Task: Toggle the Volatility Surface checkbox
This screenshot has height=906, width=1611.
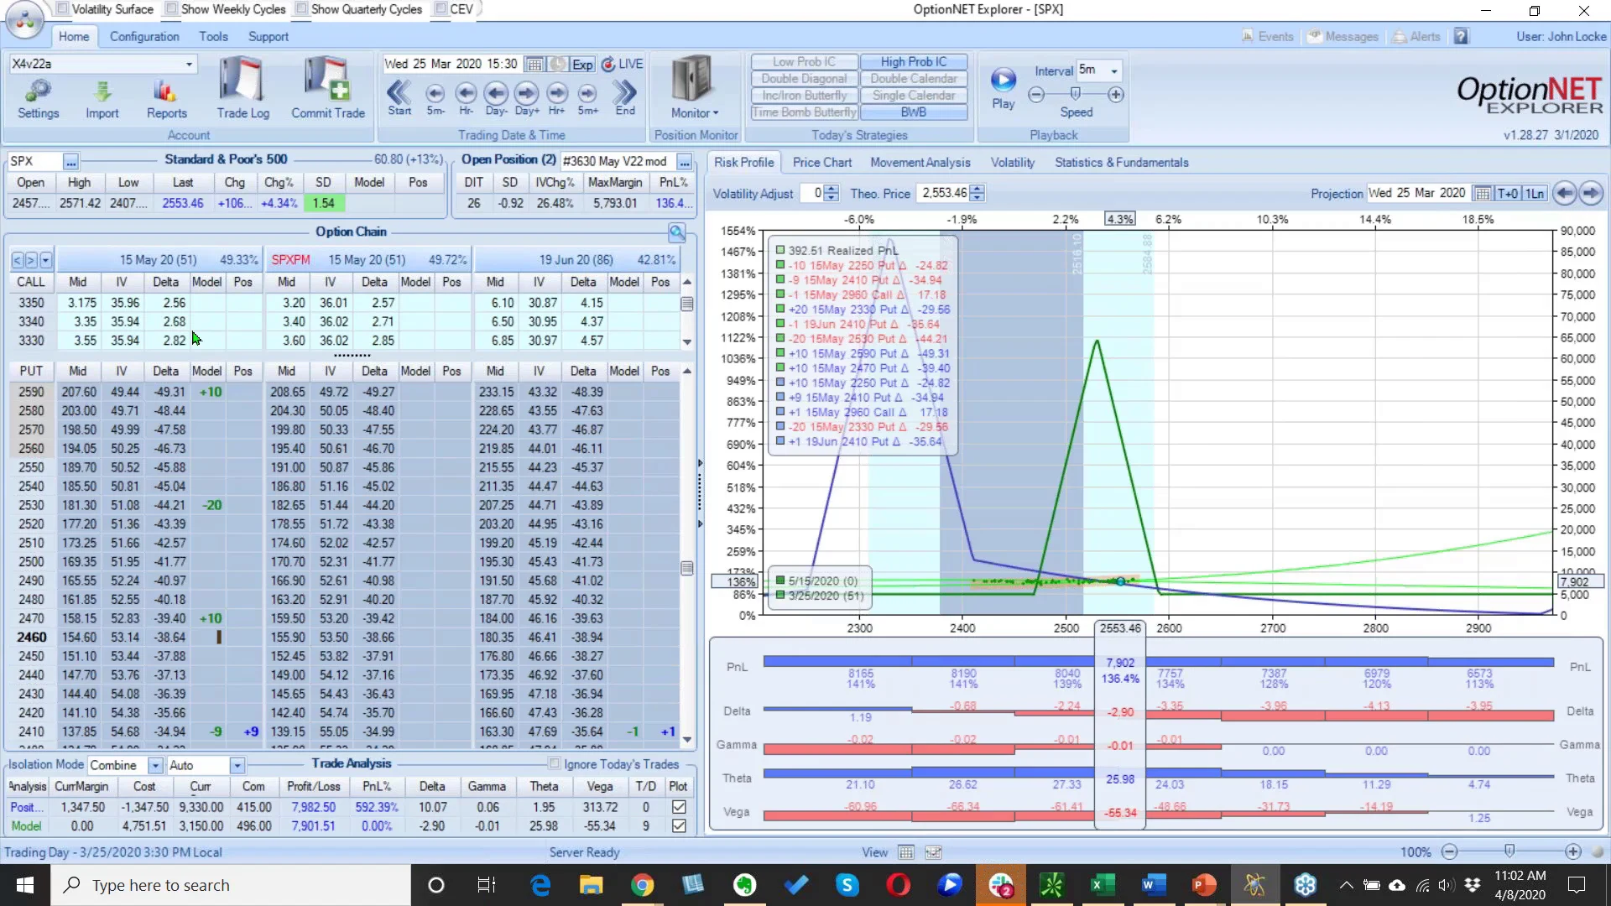Action: click(63, 9)
